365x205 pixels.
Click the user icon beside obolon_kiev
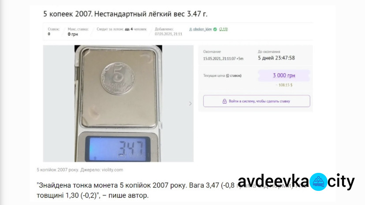190,30
